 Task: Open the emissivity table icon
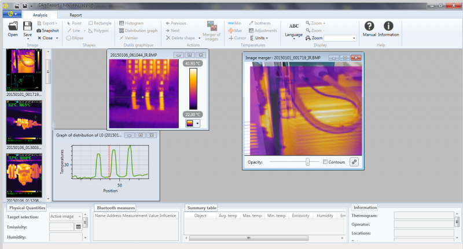(x=78, y=226)
